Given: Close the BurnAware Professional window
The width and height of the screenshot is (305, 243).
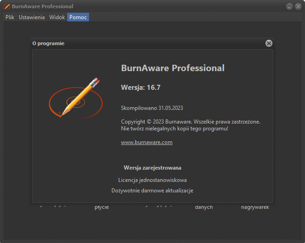Looking at the screenshot, I should (x=298, y=6).
